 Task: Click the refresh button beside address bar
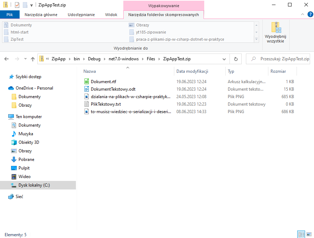pos(236,59)
